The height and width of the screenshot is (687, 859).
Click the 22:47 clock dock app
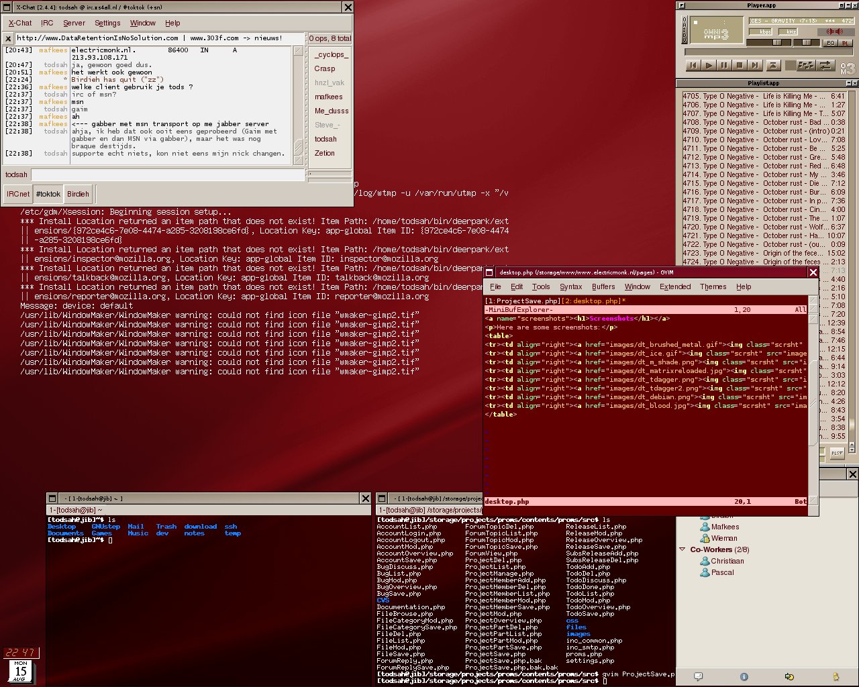[x=21, y=652]
